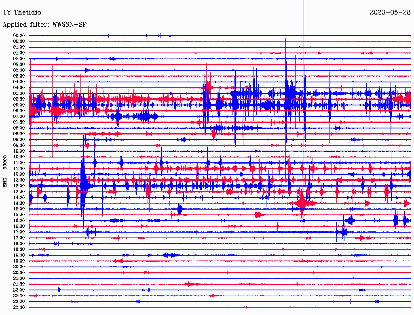Select the 11:00 time label

pyautogui.click(x=19, y=163)
